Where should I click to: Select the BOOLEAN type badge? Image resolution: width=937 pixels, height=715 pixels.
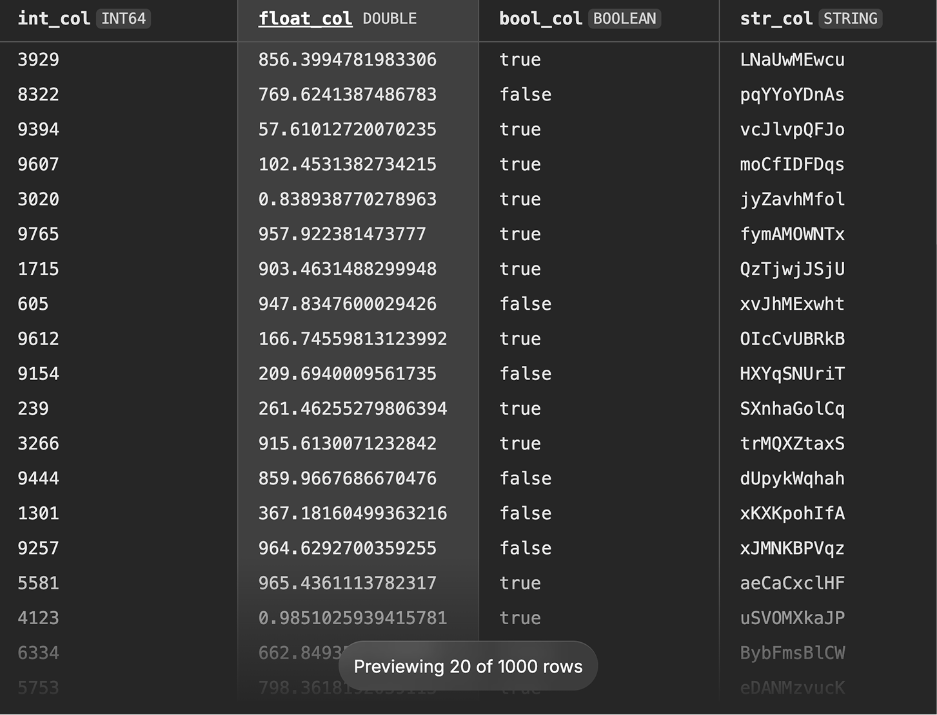(x=624, y=19)
